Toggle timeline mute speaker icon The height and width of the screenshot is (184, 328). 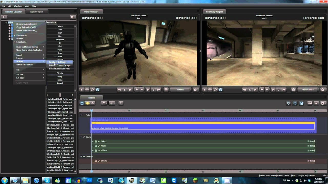316,103
